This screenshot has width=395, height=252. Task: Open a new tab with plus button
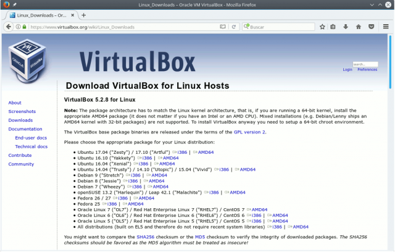click(x=84, y=15)
